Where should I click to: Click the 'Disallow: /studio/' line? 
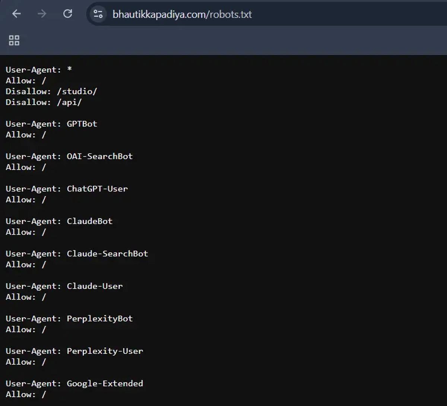coord(51,91)
